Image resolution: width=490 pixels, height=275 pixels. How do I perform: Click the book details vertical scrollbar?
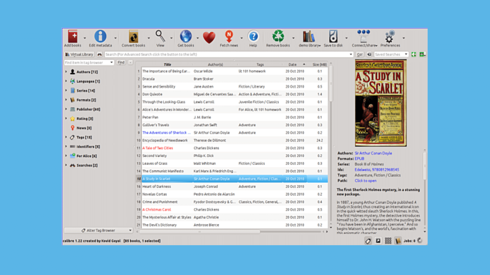pyautogui.click(x=425, y=166)
